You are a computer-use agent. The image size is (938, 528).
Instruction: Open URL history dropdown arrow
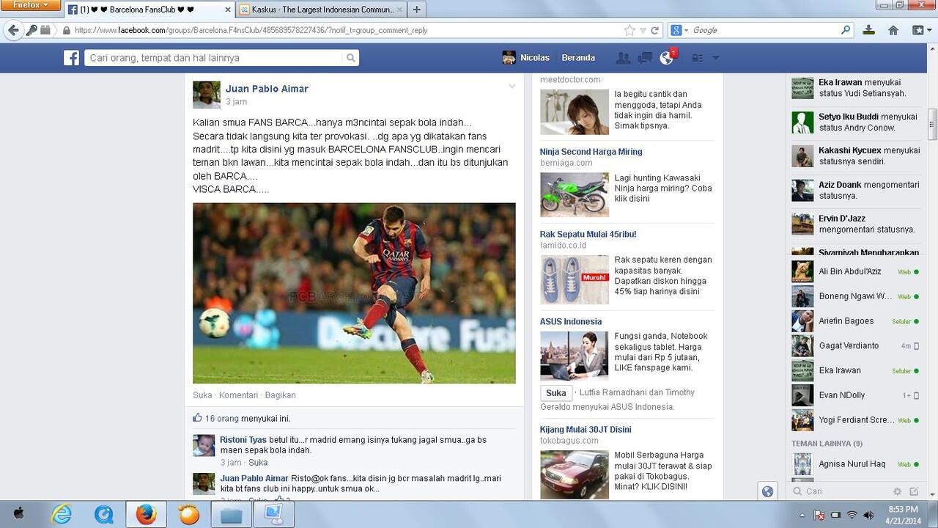tap(643, 30)
